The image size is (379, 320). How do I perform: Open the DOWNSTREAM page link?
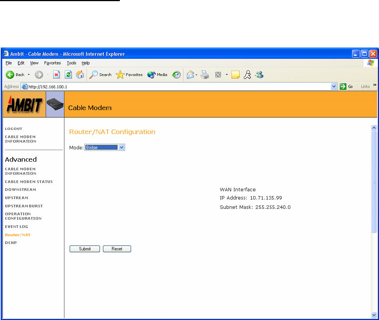pos(21,190)
